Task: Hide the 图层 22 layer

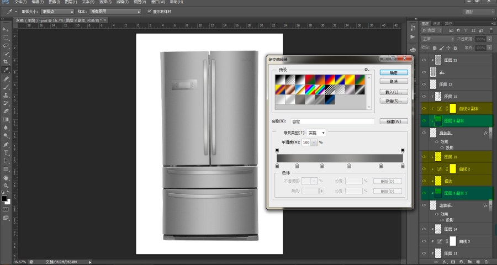Action: pyautogui.click(x=424, y=60)
